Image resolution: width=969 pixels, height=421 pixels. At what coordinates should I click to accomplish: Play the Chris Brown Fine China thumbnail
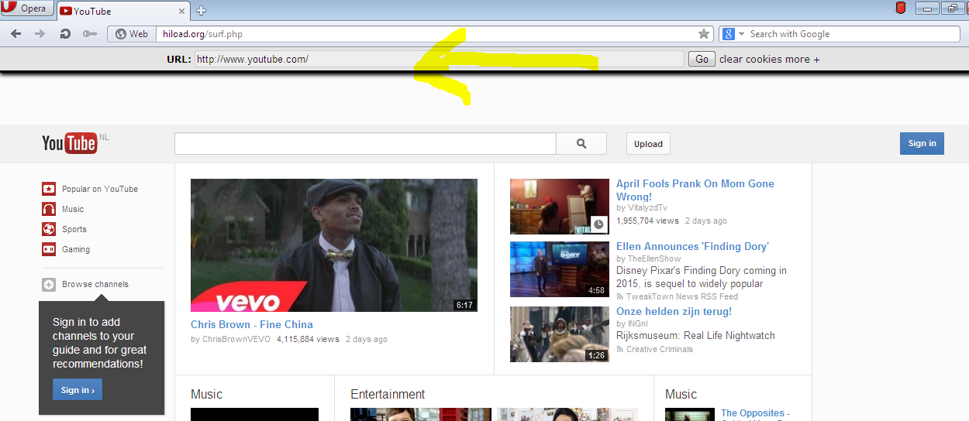click(334, 245)
